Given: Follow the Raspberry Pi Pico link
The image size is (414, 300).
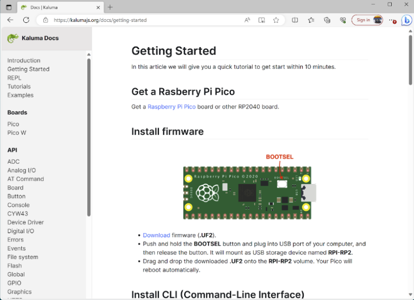Looking at the screenshot, I should click(x=171, y=106).
